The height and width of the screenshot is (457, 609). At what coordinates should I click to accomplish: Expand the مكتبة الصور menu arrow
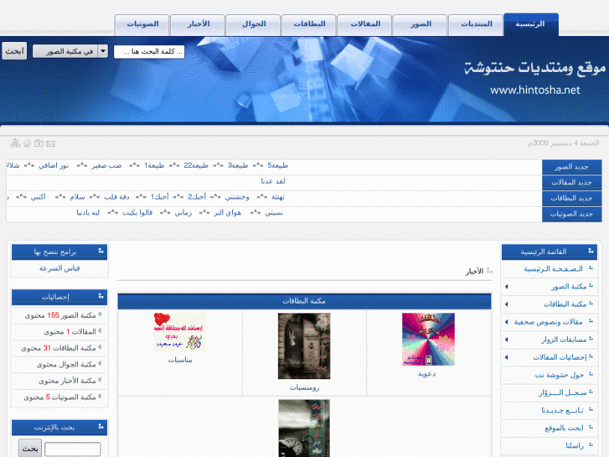[506, 287]
